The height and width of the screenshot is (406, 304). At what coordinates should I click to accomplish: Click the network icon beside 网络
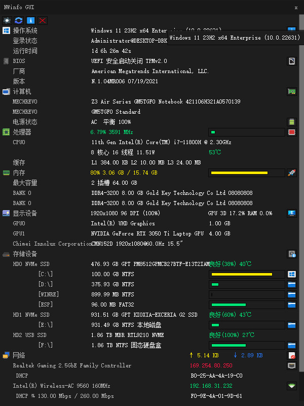(x=6, y=356)
